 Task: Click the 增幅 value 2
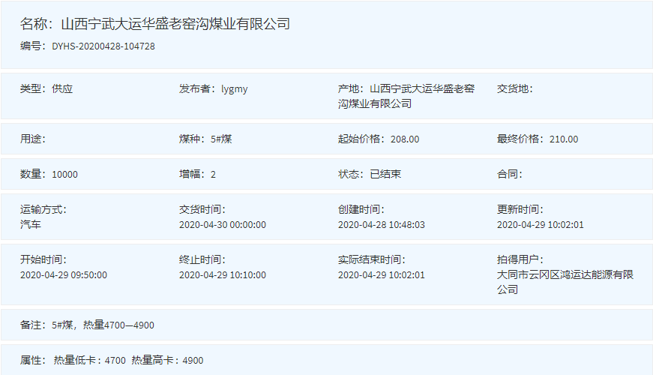[x=213, y=174]
